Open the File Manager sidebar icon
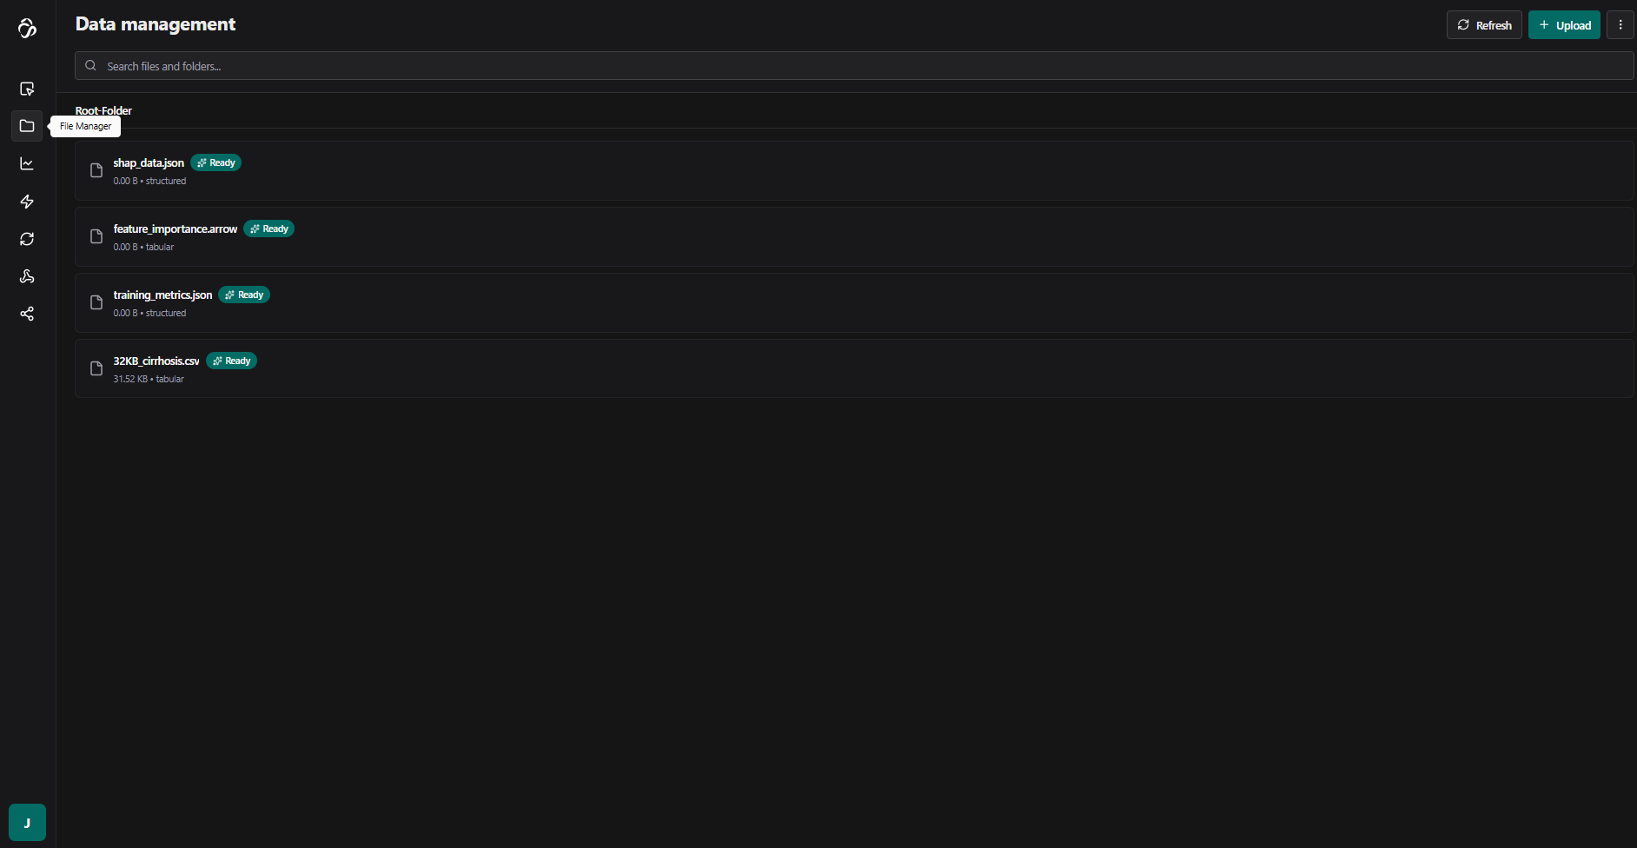The width and height of the screenshot is (1637, 848). pos(27,126)
